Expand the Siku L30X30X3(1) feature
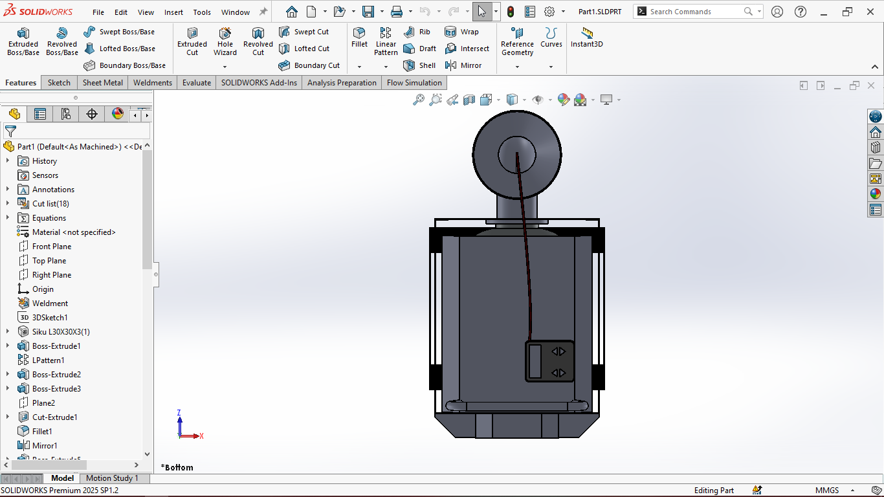884x497 pixels. point(8,332)
